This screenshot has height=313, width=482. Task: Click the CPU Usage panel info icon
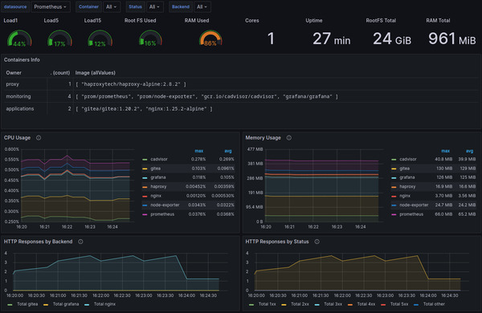tap(39, 138)
